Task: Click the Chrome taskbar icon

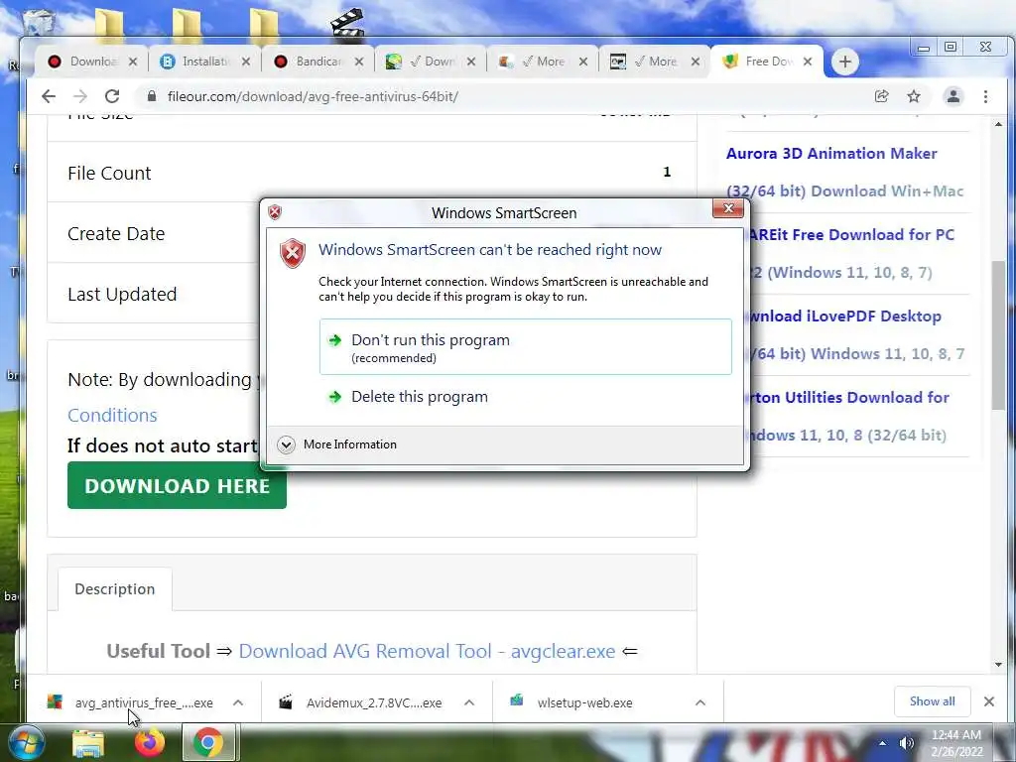Action: point(208,742)
